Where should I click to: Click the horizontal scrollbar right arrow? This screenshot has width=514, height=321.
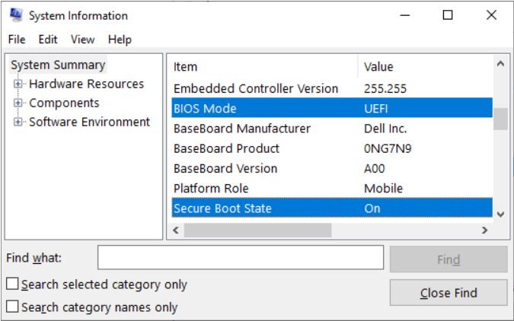484,230
